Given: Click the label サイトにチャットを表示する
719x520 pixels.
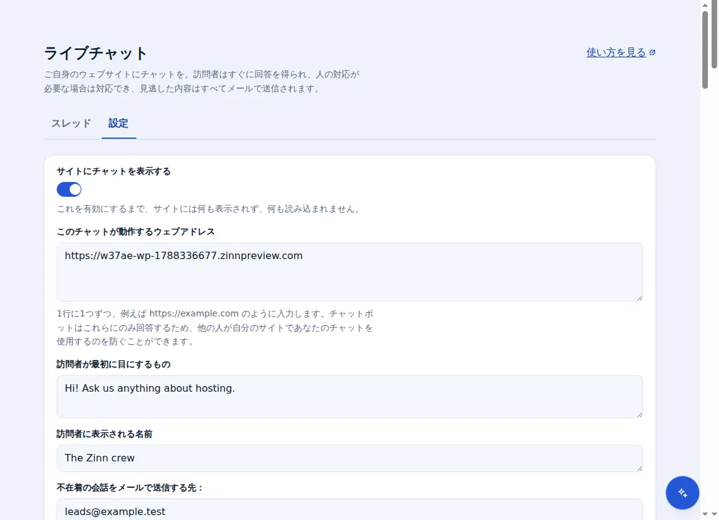Looking at the screenshot, I should (113, 171).
